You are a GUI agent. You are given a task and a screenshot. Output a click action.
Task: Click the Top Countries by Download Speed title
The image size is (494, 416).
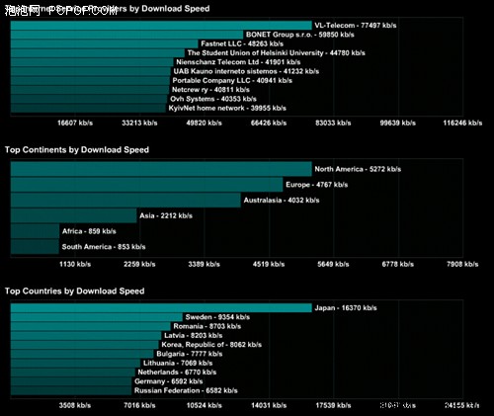(x=74, y=291)
